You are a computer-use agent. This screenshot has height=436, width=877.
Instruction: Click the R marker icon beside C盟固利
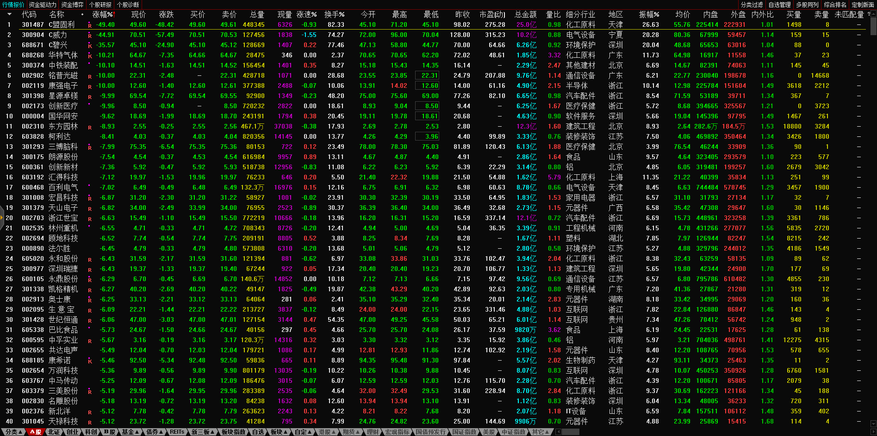(90, 25)
